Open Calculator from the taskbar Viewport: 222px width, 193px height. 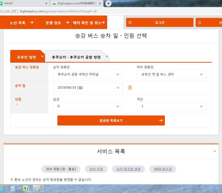click(13, 189)
